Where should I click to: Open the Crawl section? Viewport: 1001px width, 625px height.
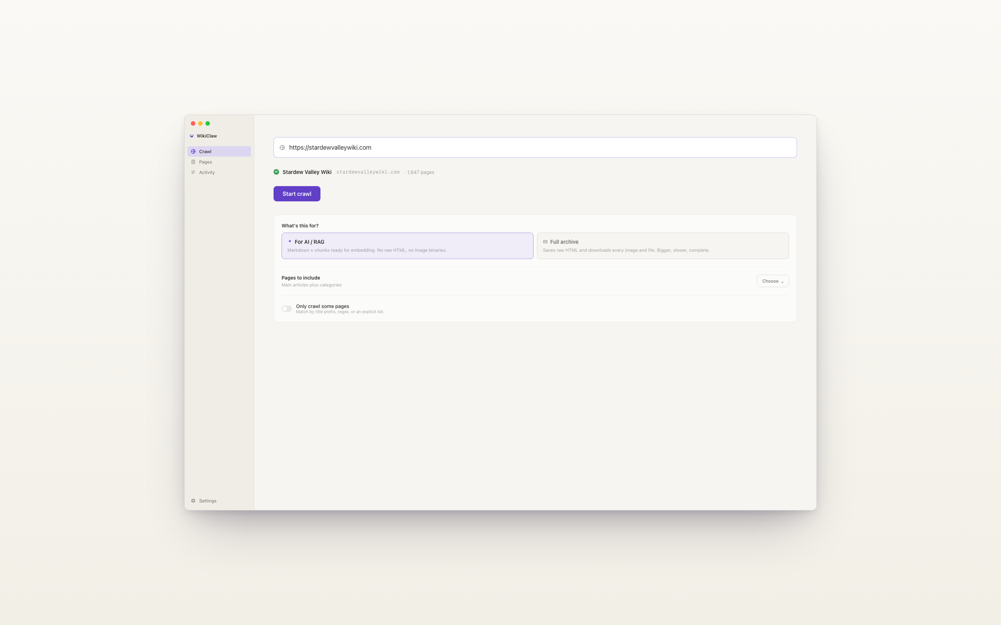pyautogui.click(x=219, y=151)
